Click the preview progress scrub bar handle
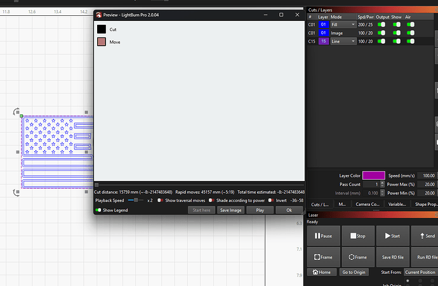 tap(96, 185)
